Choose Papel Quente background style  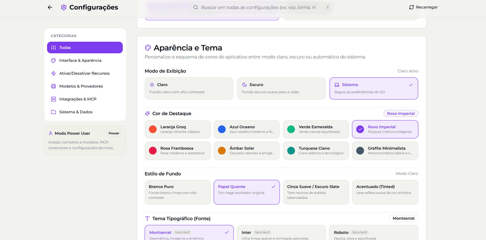tap(247, 192)
